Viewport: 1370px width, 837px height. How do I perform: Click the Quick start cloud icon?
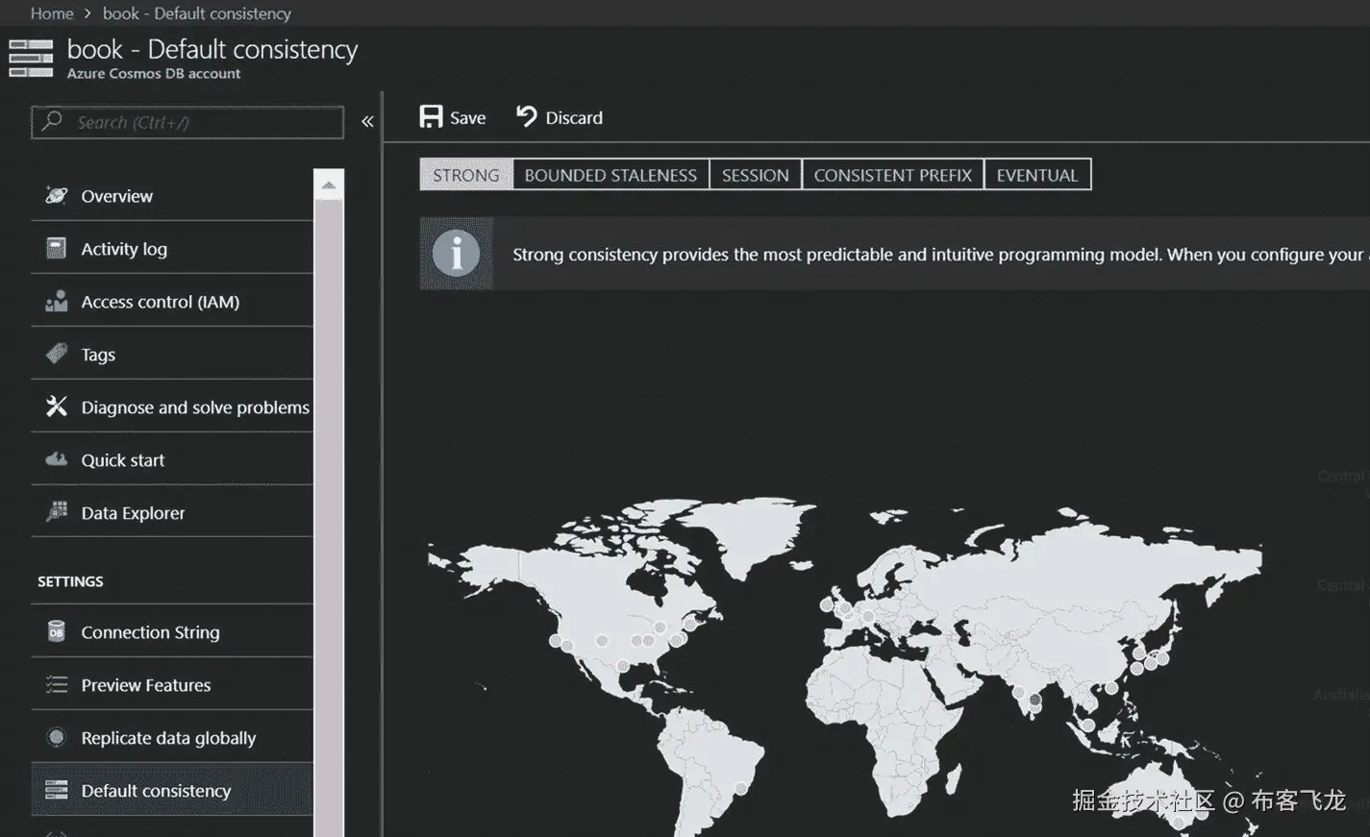pyautogui.click(x=57, y=459)
